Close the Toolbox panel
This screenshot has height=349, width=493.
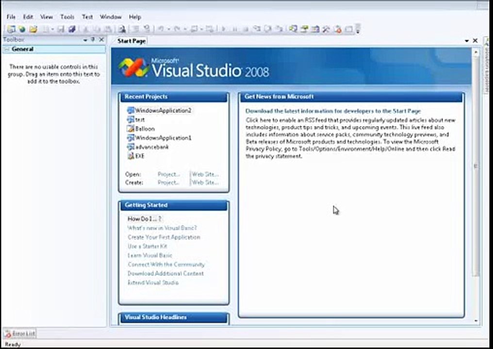coord(101,40)
